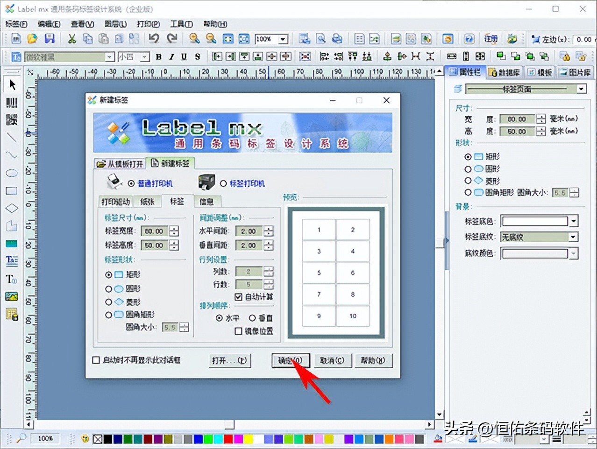Expand the zoom level 100% dropdown
The height and width of the screenshot is (449, 597).
tap(282, 39)
